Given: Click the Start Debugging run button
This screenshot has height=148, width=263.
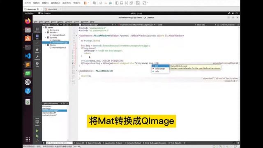Looking at the screenshot, I should coord(37,136).
